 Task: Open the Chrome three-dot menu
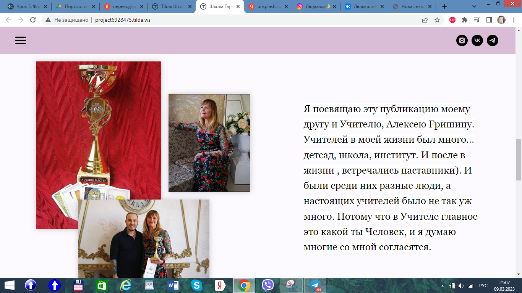514,20
